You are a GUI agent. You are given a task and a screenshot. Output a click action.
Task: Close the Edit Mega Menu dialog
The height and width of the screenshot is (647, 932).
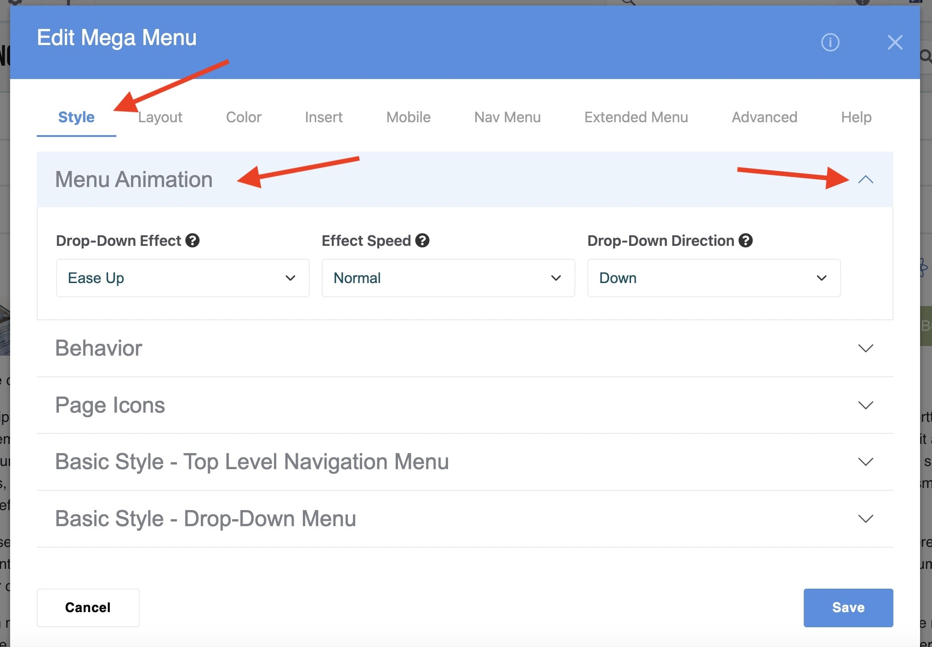click(x=895, y=42)
